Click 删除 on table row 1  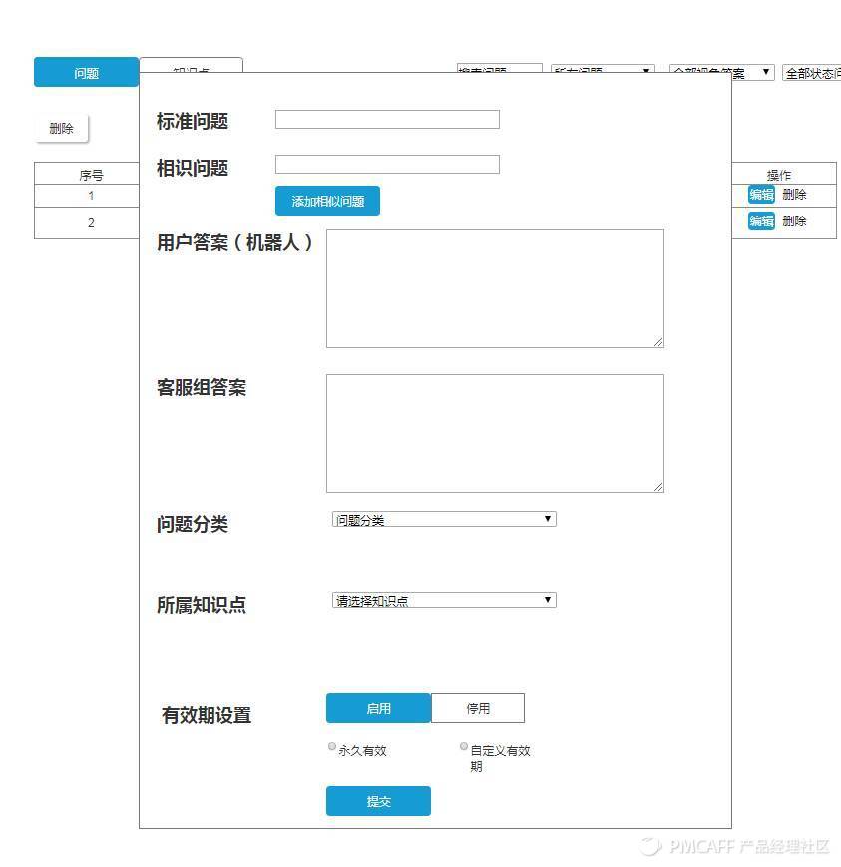[x=795, y=195]
